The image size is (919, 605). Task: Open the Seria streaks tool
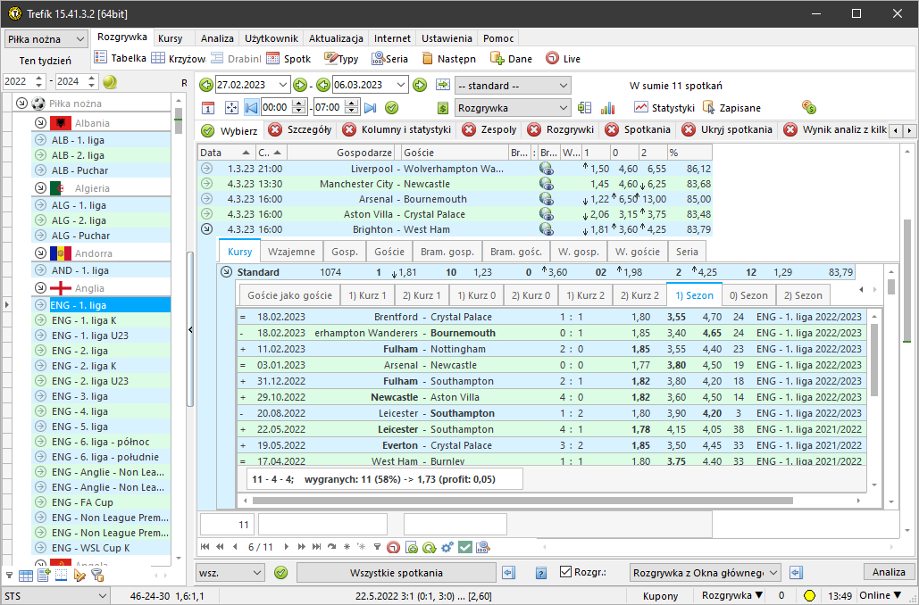click(388, 59)
